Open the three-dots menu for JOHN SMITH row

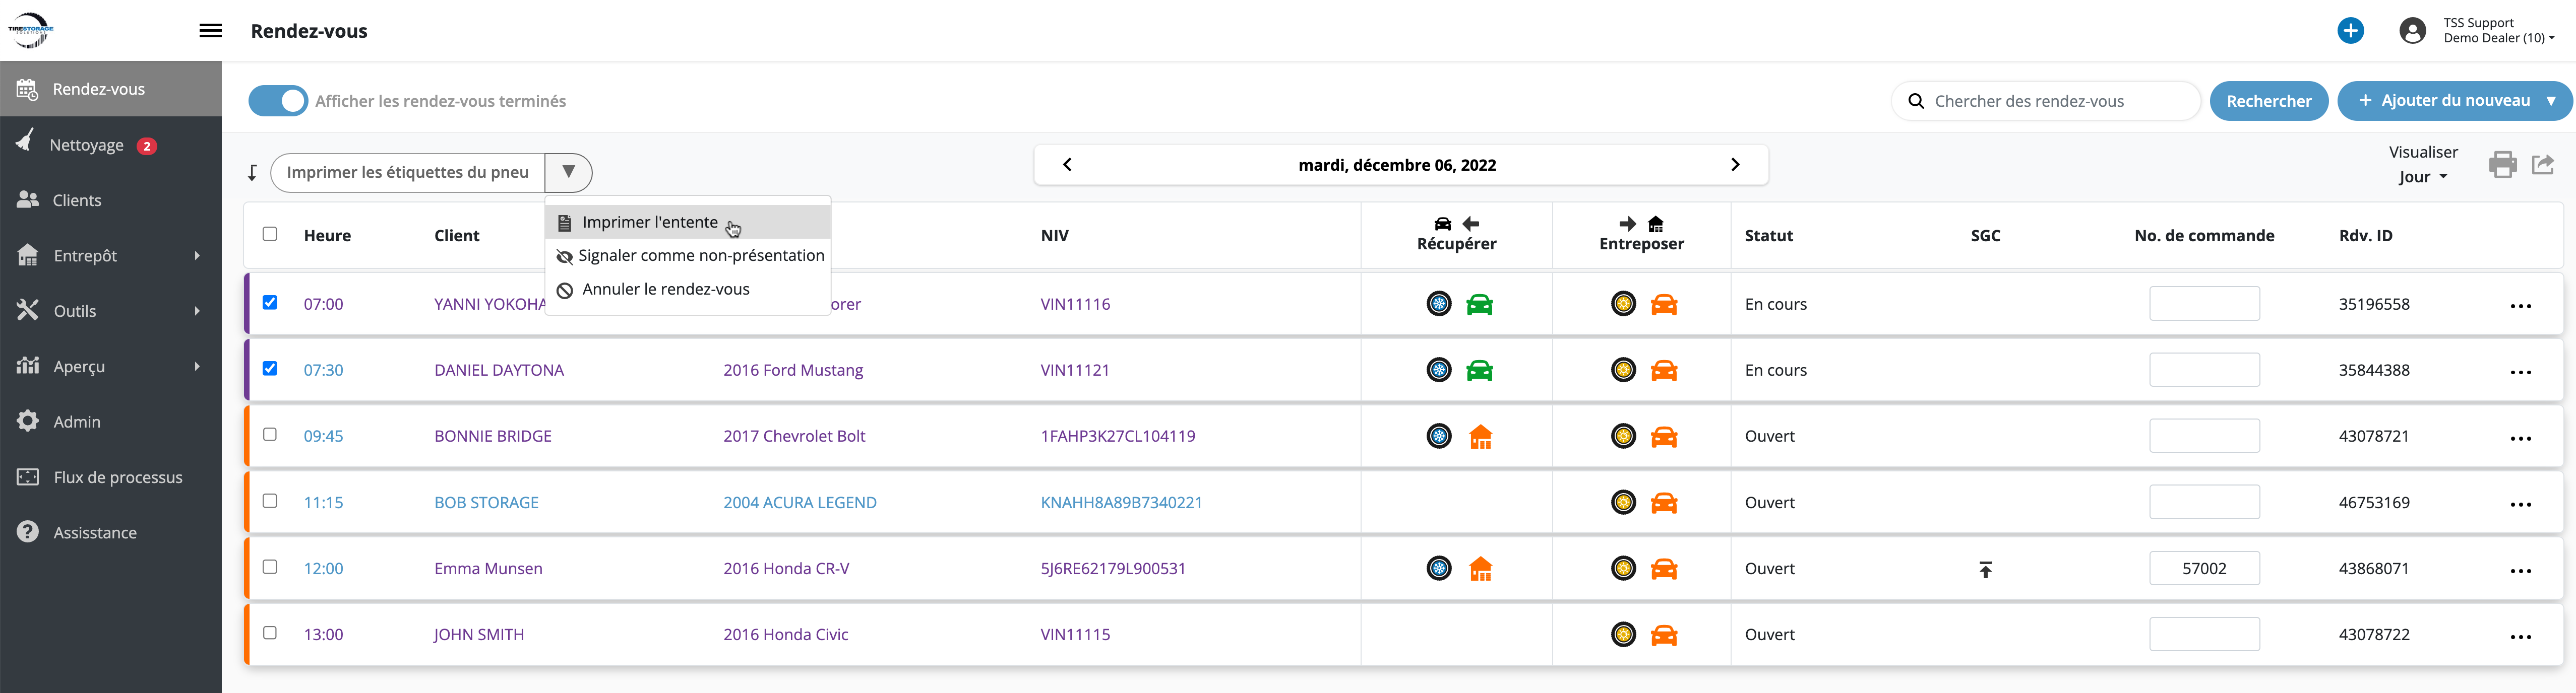[x=2520, y=636]
